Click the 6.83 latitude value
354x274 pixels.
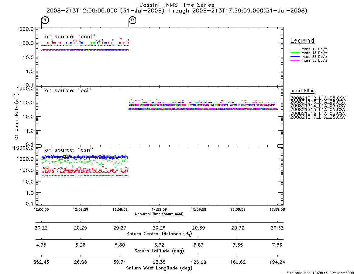198,245
